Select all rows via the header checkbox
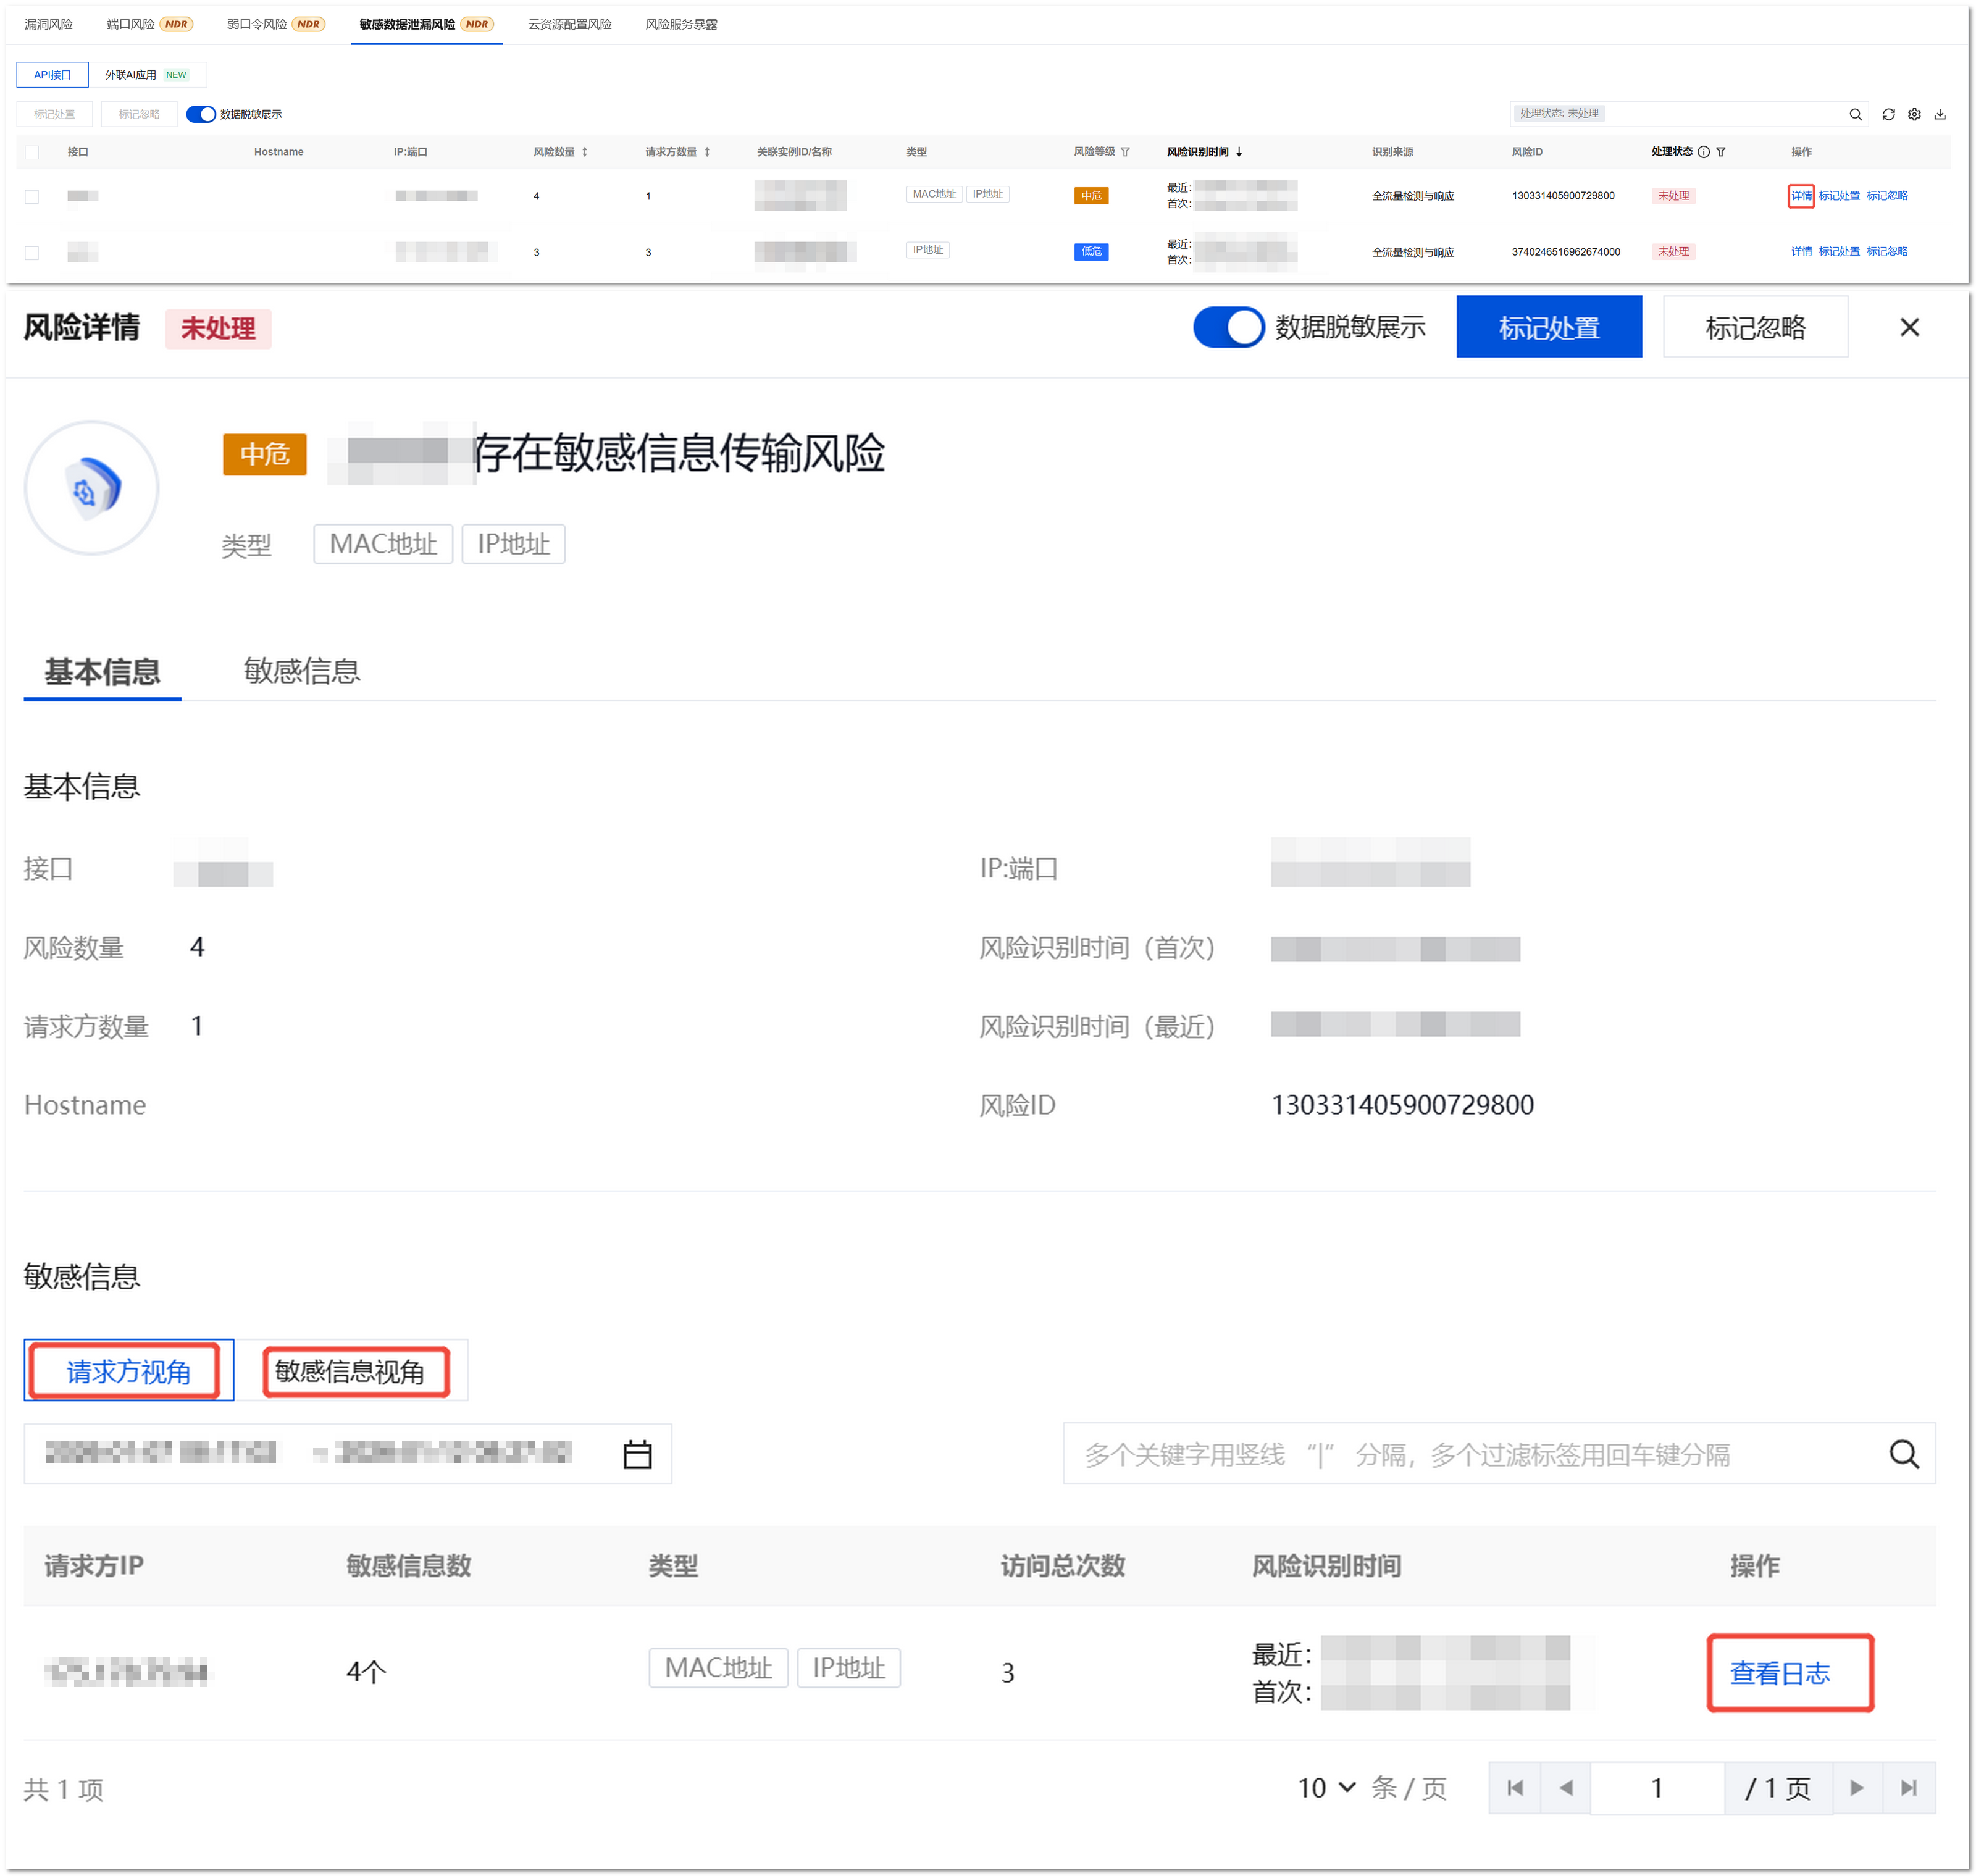This screenshot has width=1976, height=1876. (32, 152)
